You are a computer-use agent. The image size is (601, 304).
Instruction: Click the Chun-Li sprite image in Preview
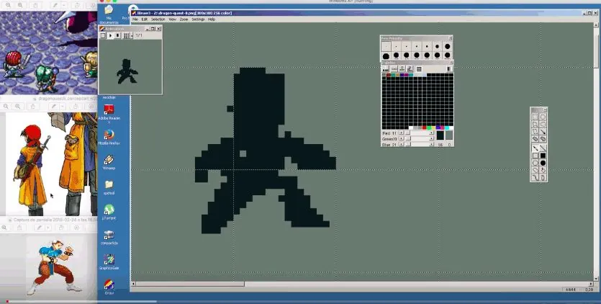55,267
